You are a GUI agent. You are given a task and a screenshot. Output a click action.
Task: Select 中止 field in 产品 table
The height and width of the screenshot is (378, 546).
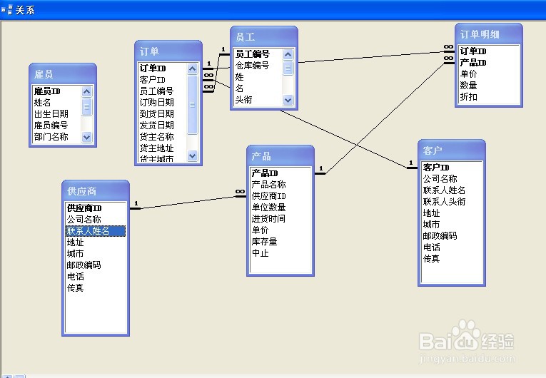(x=280, y=253)
